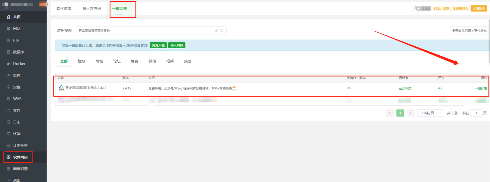This screenshot has height=182, width=490.
Task: Switch to the 第三方应用 tab
Action: pos(91,8)
